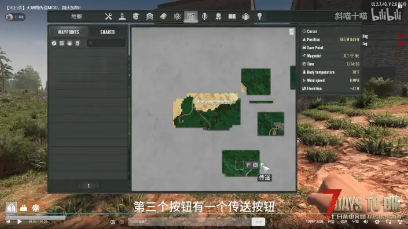Open the 1080P quality selector

[314, 221]
